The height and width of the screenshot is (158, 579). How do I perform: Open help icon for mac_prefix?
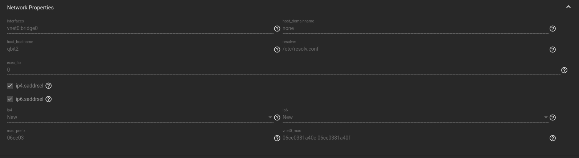pyautogui.click(x=277, y=138)
